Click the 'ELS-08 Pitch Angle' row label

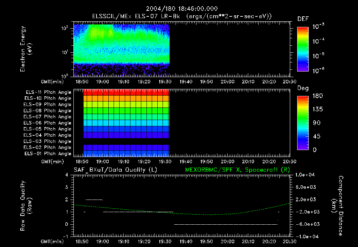coord(48,111)
